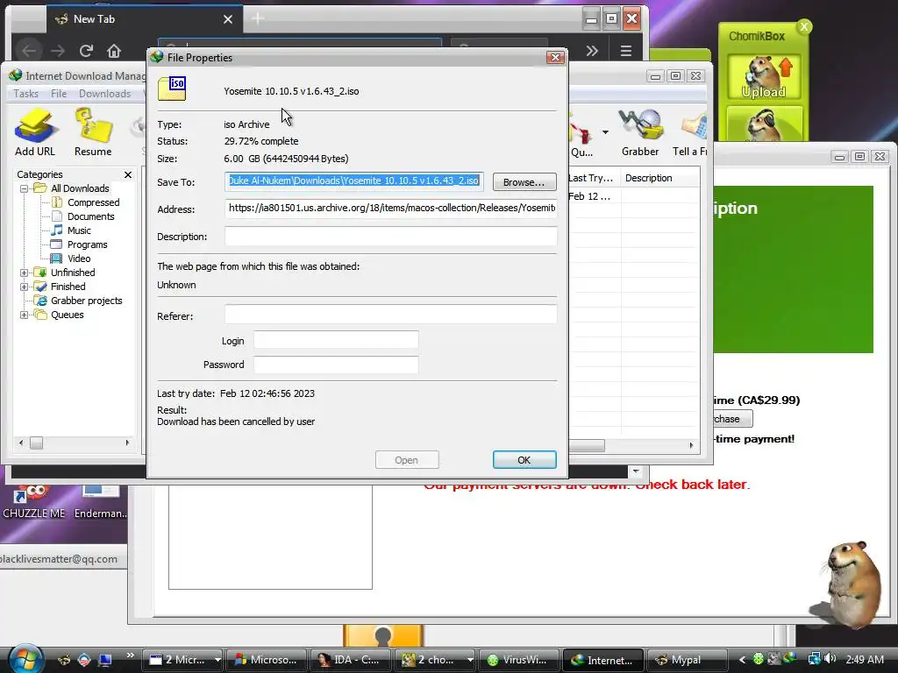The height and width of the screenshot is (673, 898).
Task: Click the 2:49 AM taskbar clock
Action: pos(865,660)
